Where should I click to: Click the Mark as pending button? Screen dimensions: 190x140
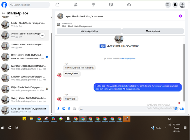(x=89, y=31)
